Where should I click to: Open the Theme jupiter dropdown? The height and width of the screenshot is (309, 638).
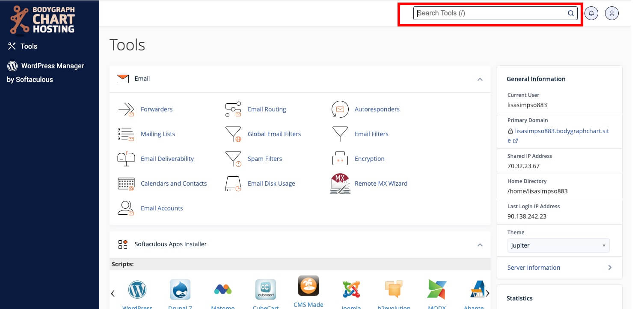coord(558,245)
